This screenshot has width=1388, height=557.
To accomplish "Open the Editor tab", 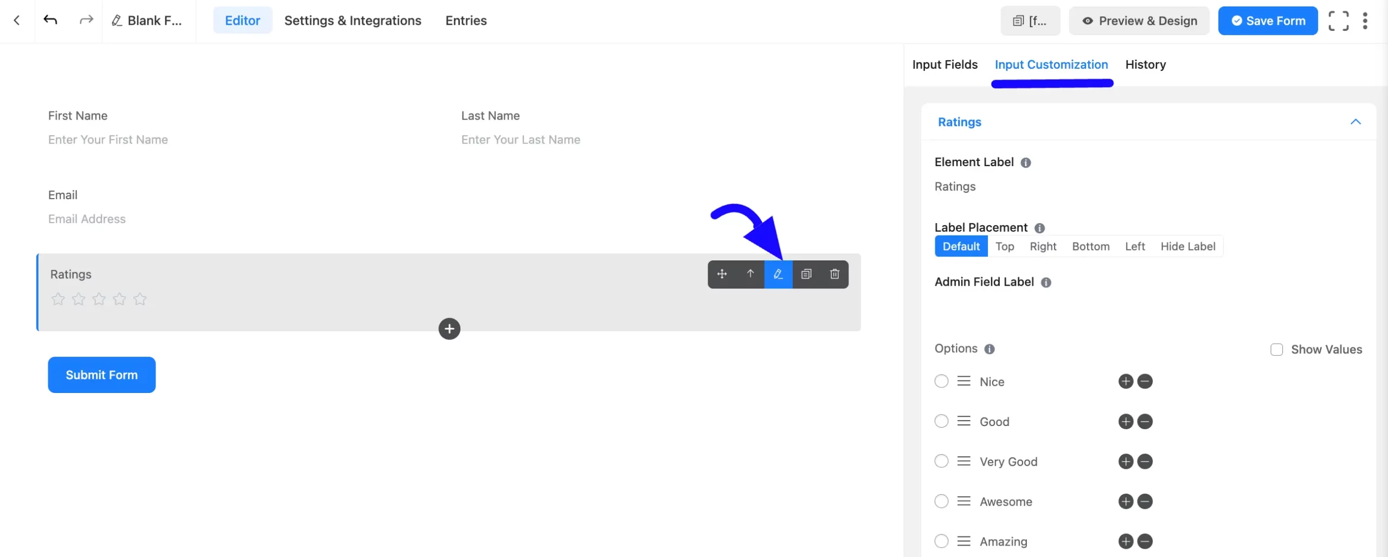I will click(x=242, y=21).
